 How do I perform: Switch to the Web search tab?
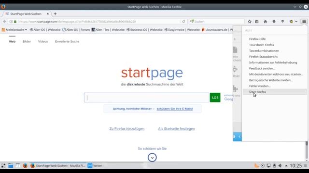click(x=12, y=41)
